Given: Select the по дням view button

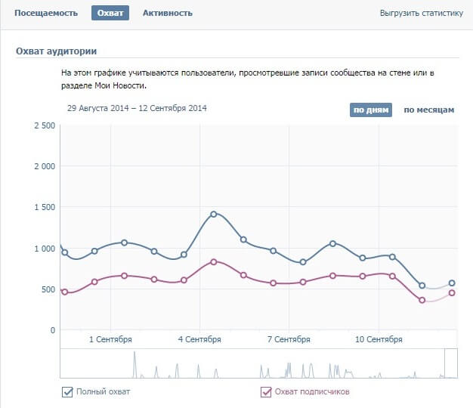Looking at the screenshot, I should pos(371,110).
